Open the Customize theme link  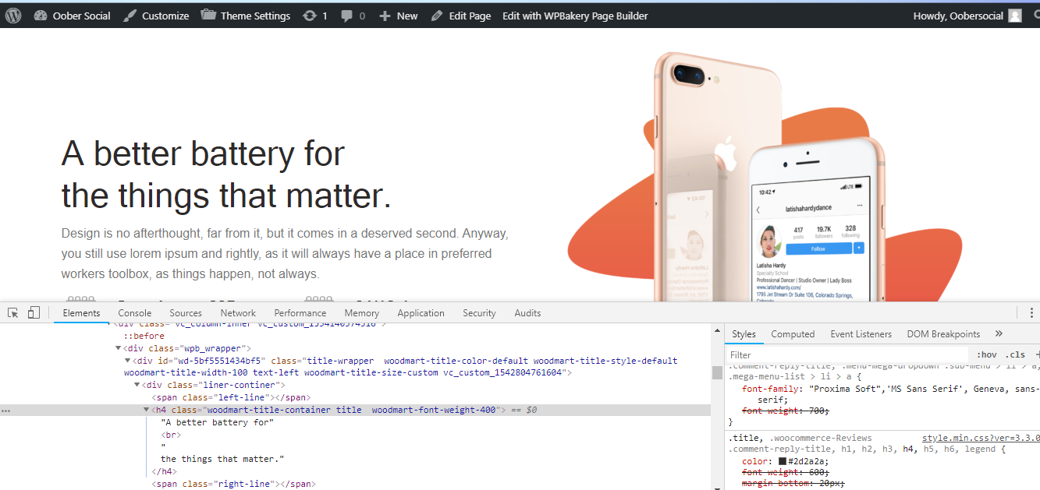(x=156, y=16)
